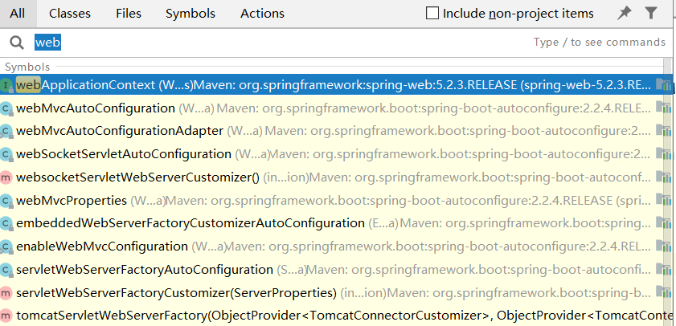This screenshot has width=676, height=326.
Task: Click method icon beside servletWebServerFactoryCustomizer
Action: pyautogui.click(x=6, y=293)
